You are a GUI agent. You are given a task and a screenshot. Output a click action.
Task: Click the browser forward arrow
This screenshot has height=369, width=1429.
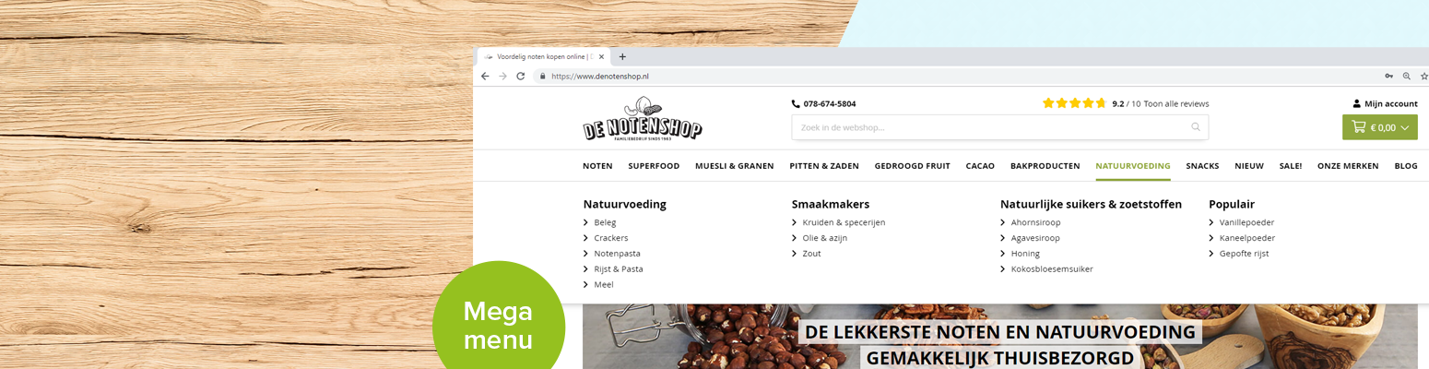point(502,77)
